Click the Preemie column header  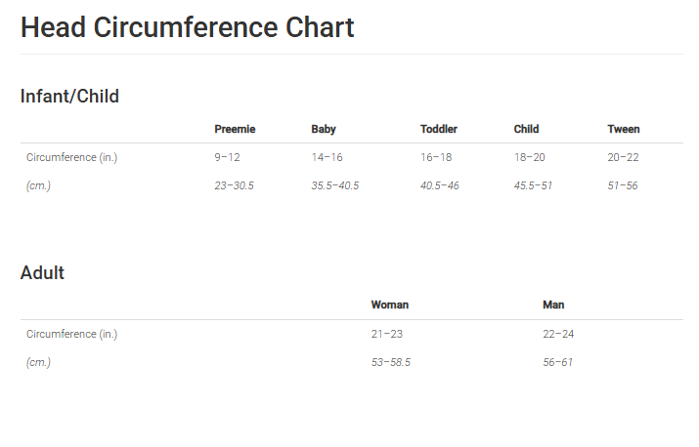235,129
